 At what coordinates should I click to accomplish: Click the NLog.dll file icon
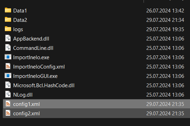click(x=8, y=94)
